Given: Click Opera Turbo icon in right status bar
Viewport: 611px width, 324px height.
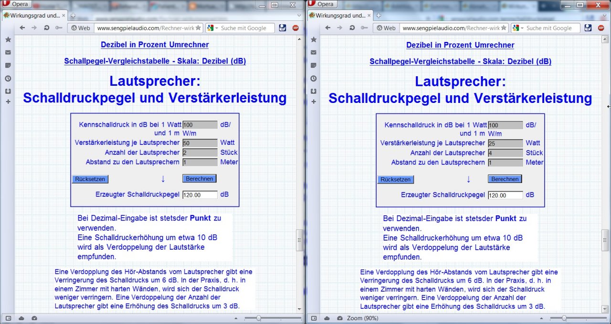Looking at the screenshot, I should point(339,318).
